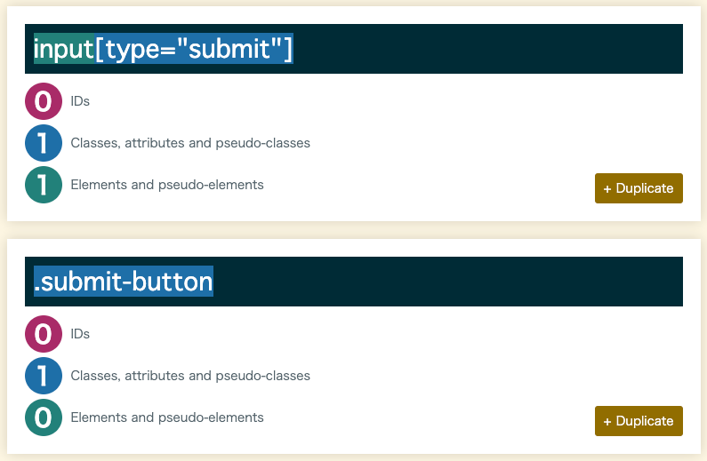Image resolution: width=707 pixels, height=461 pixels.
Task: Click the blue highlighted [type="submit"] attribute text
Action: (x=194, y=49)
